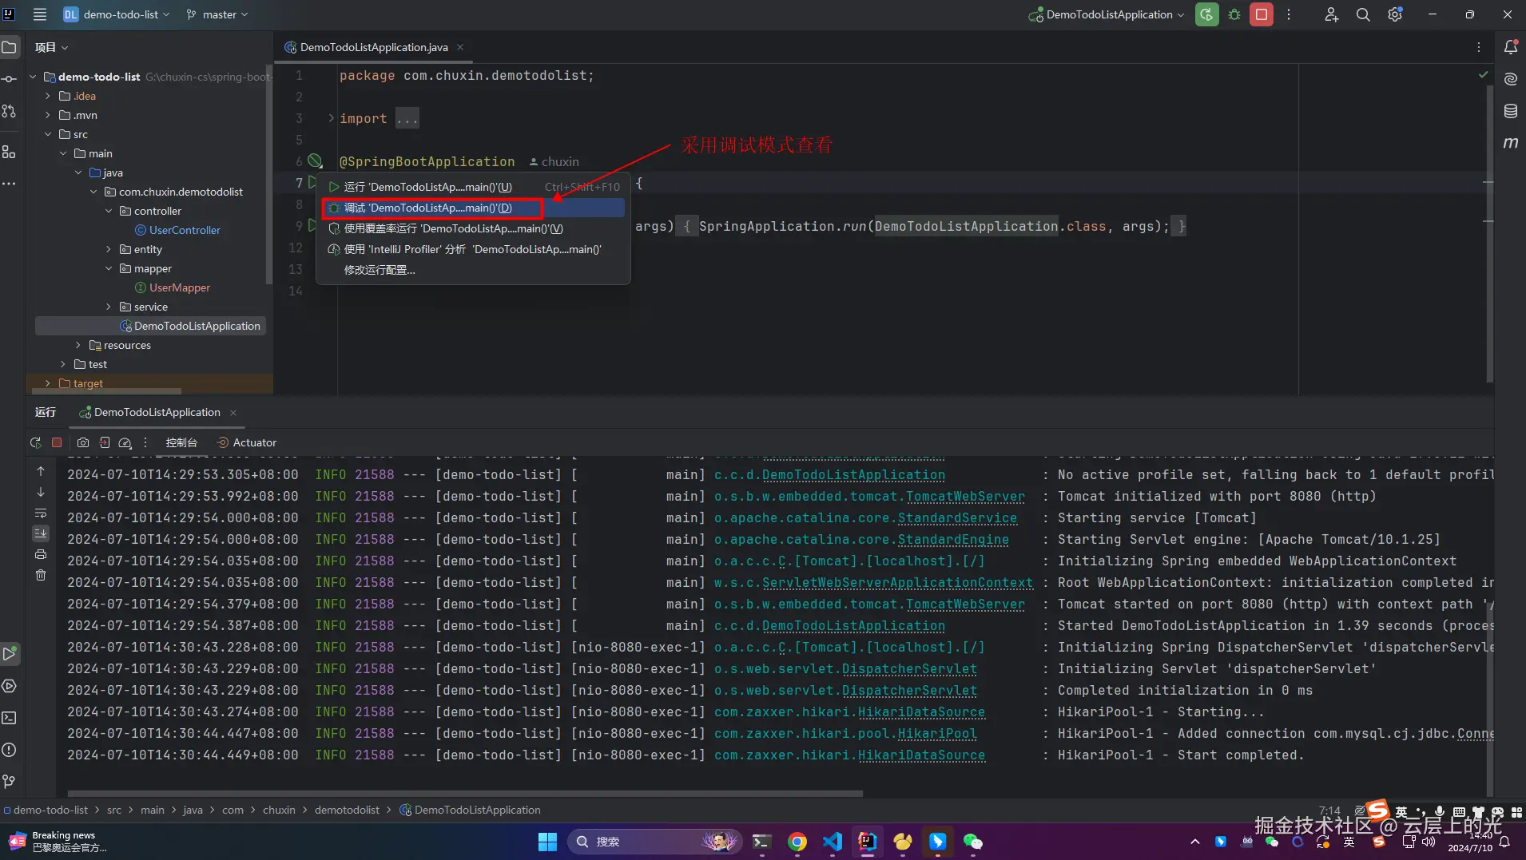The height and width of the screenshot is (860, 1526).
Task: Select the 使用覆盖率运行 coverage menu item
Action: coord(474,228)
